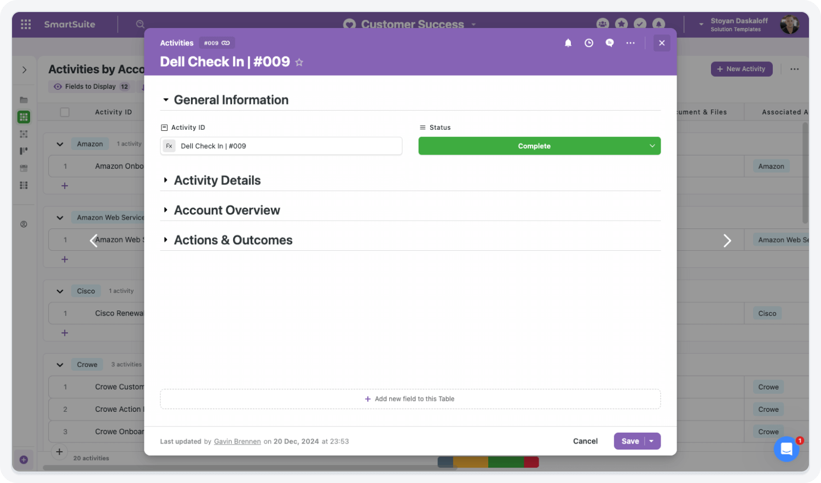Expand the Activity Details section
The height and width of the screenshot is (483, 821).
[x=165, y=180]
